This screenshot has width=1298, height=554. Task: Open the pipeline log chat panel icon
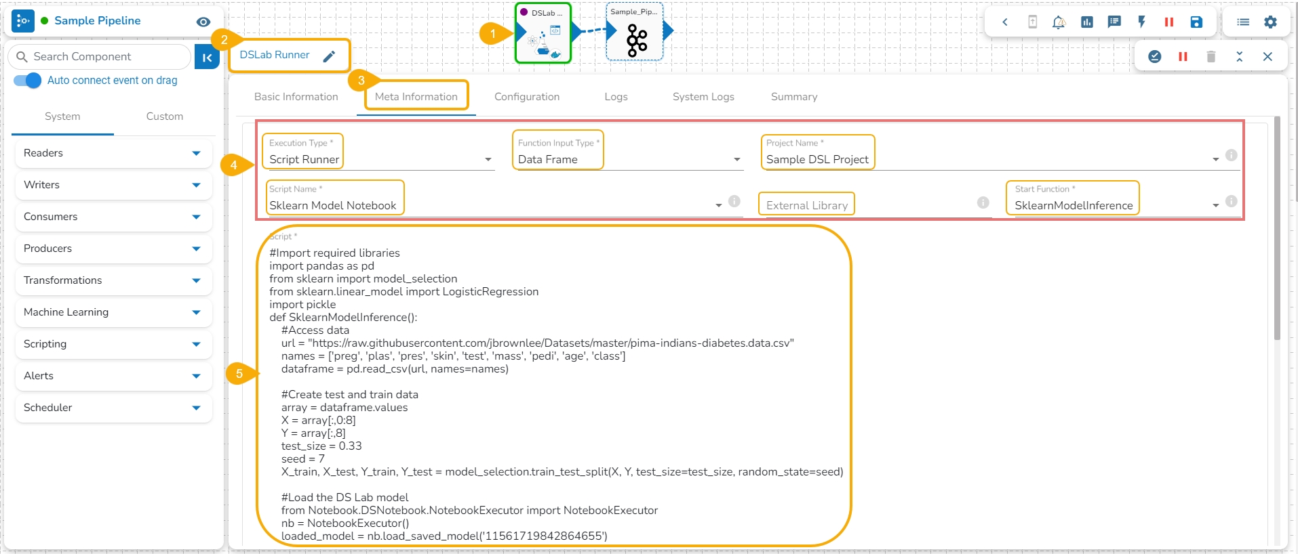[x=1114, y=22]
